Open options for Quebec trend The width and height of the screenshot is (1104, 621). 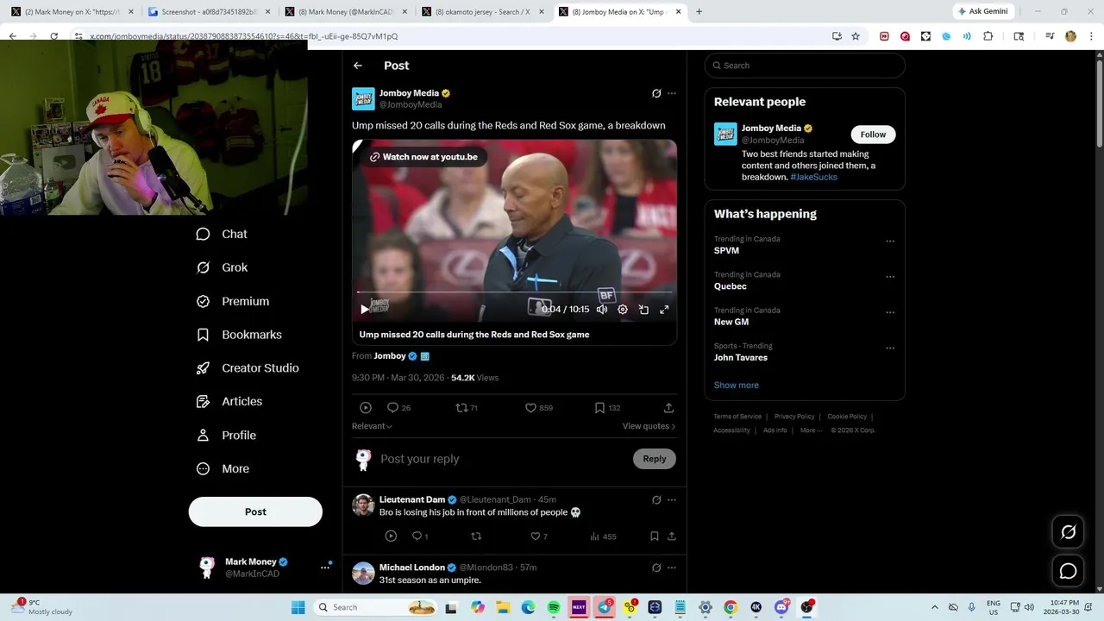coord(890,277)
